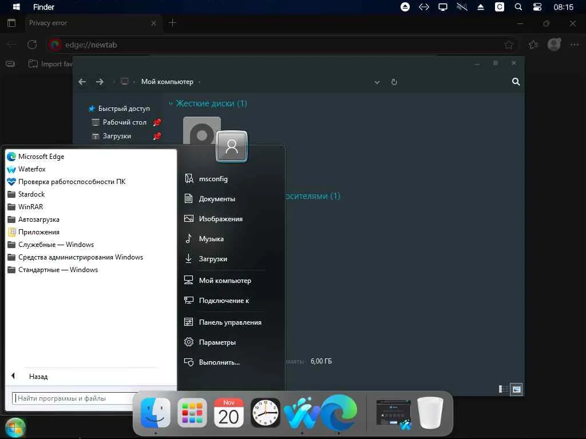The image size is (586, 439).
Task: Open the Clock app in the dock
Action: 266,413
